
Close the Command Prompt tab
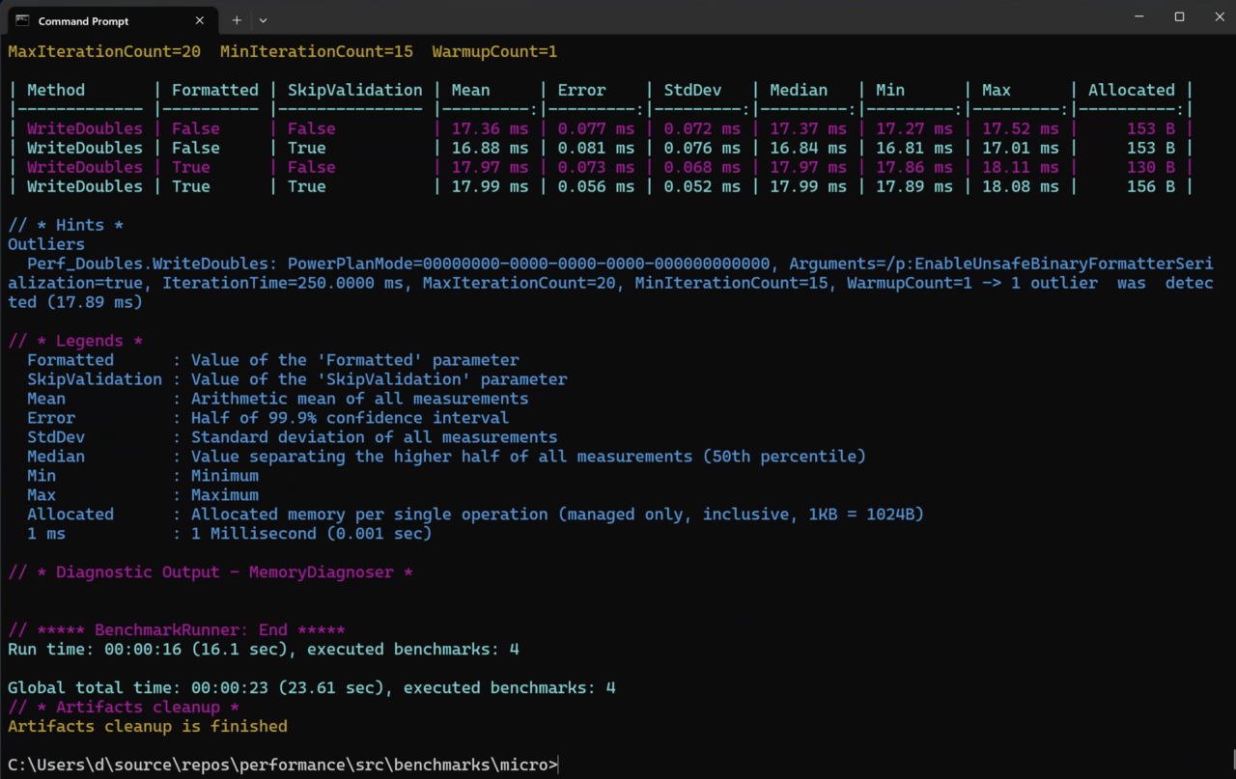tap(200, 20)
